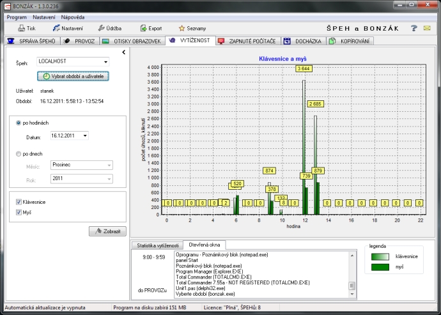Click the klávesnice legend color swatch
441x315 pixels.
pos(380,256)
